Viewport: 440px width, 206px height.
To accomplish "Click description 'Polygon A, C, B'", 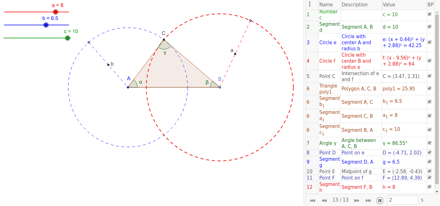I will point(359,89).
